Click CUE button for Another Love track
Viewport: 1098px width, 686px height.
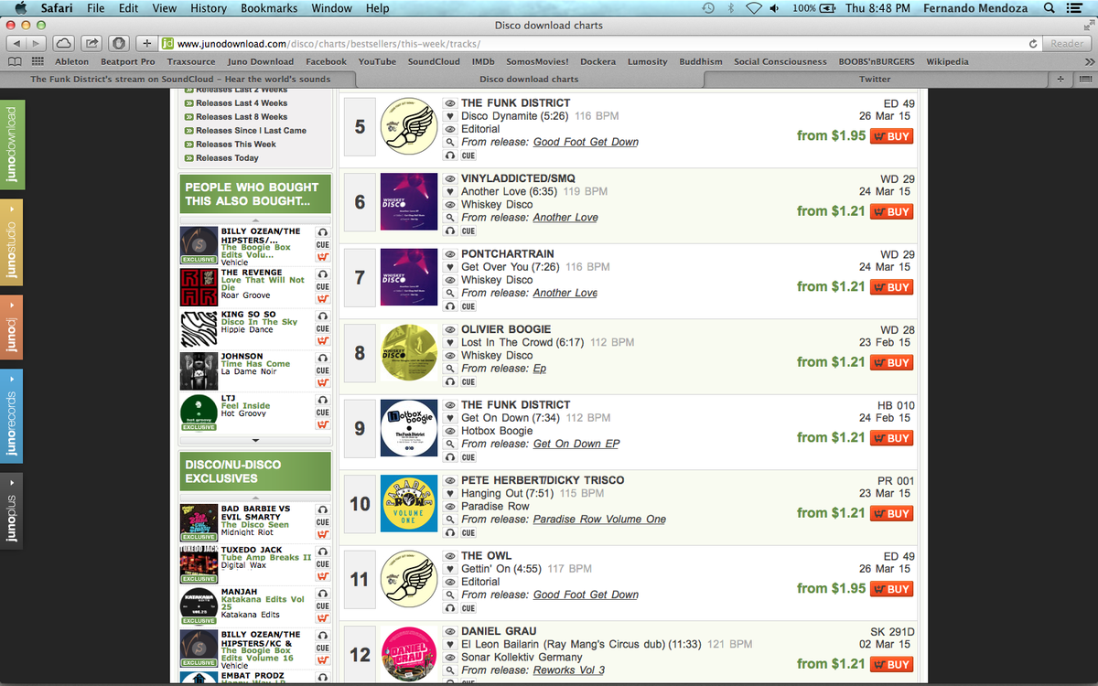coord(468,231)
